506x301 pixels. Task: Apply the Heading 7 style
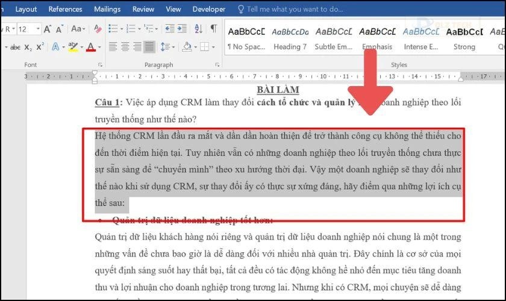[x=290, y=39]
